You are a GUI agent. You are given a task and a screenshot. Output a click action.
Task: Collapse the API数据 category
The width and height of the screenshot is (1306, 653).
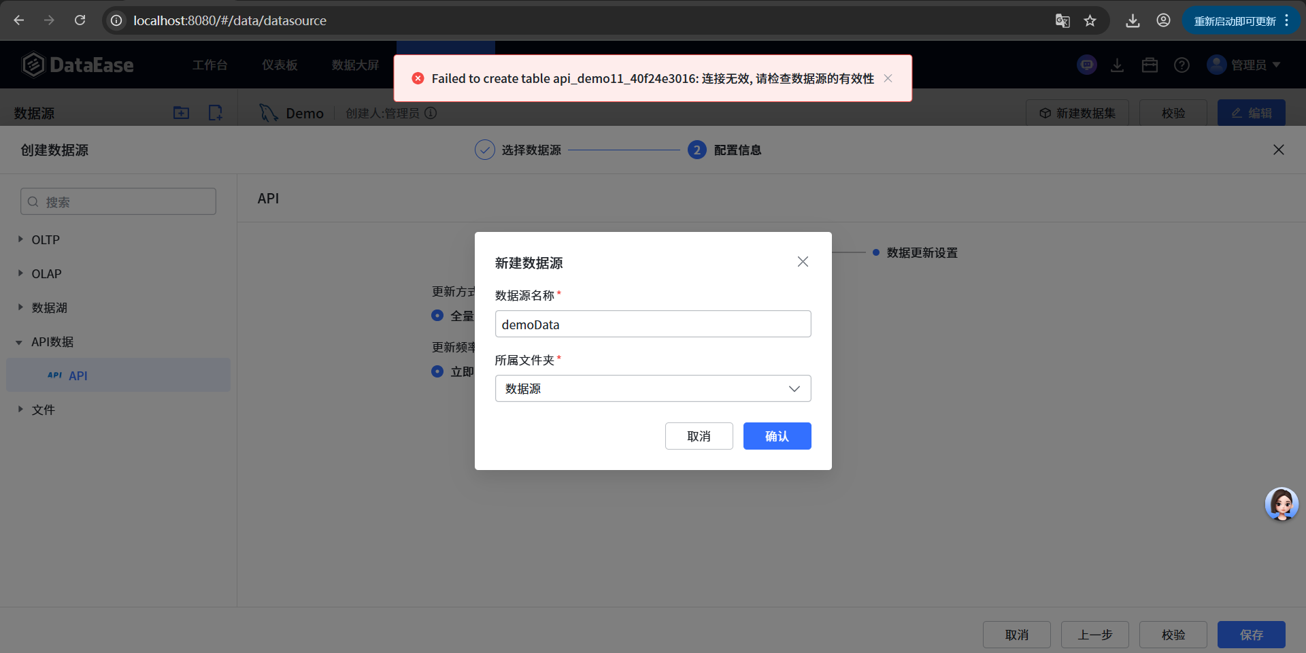(19, 342)
